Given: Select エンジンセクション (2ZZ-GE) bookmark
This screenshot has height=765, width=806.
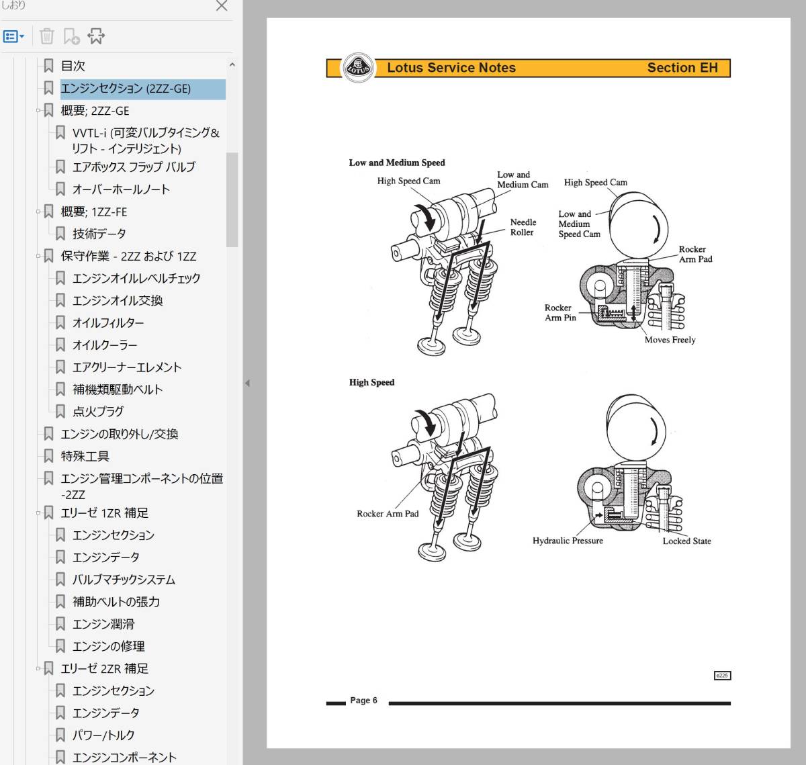Looking at the screenshot, I should point(126,89).
